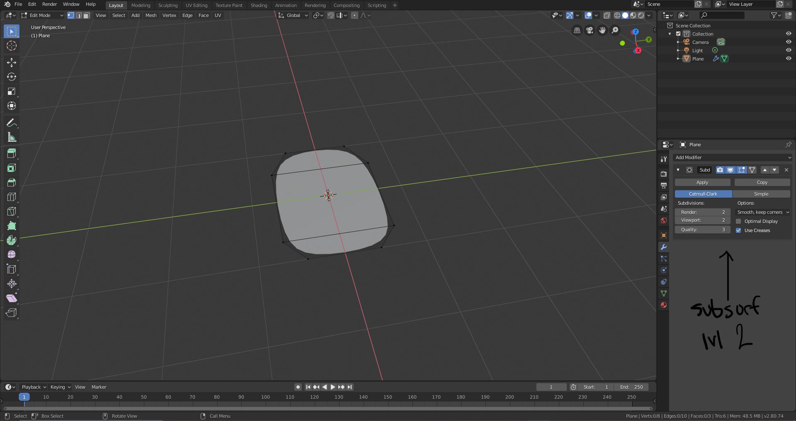Open the Keying dropdown
The height and width of the screenshot is (421, 796).
pos(60,387)
